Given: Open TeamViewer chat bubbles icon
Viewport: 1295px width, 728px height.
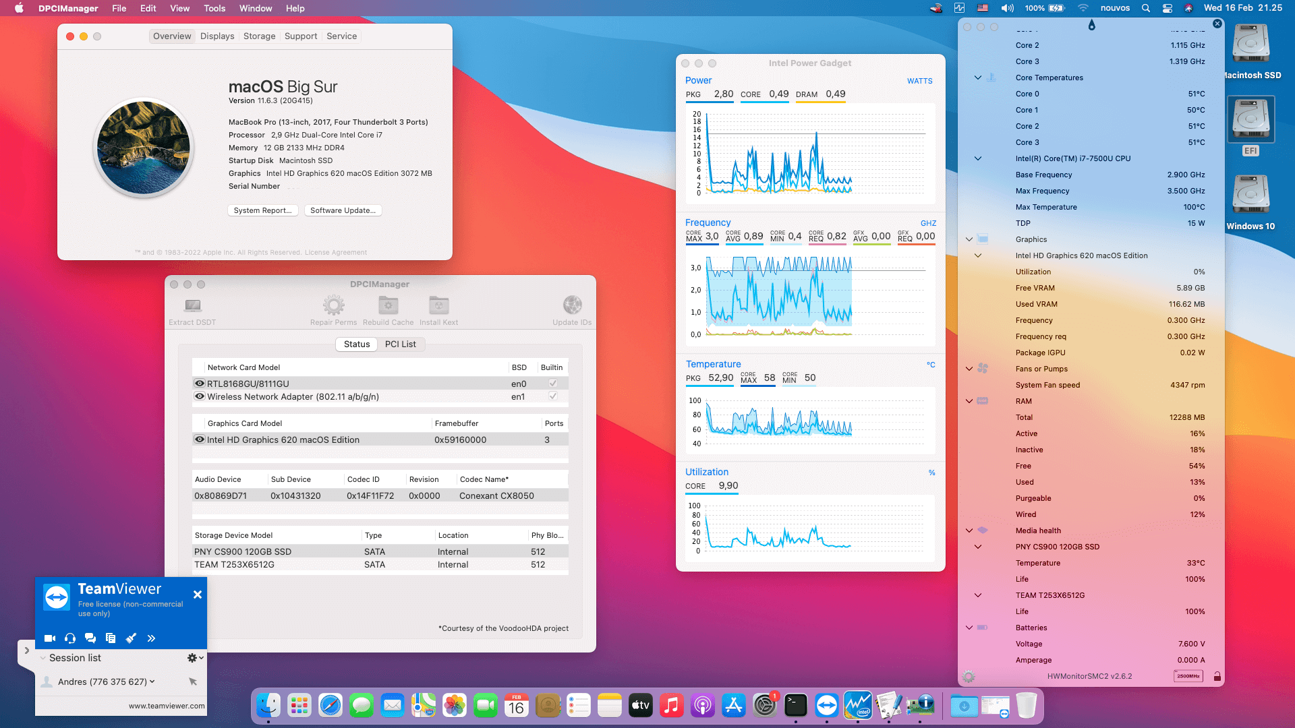Looking at the screenshot, I should 90,638.
